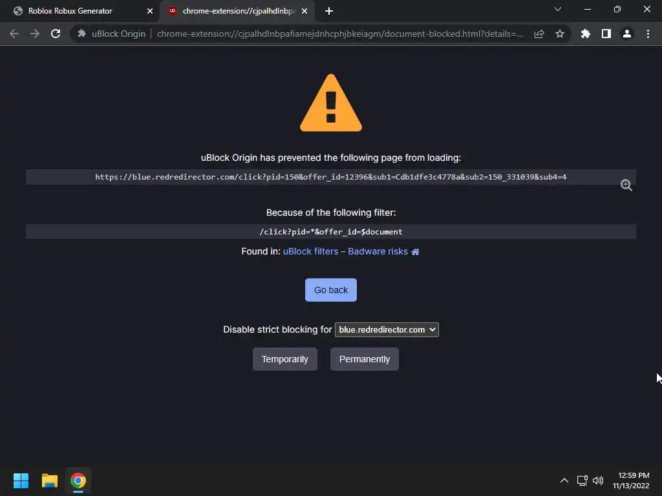Bookmark this page with the star icon
Viewport: 662px width, 496px height.
click(x=560, y=34)
